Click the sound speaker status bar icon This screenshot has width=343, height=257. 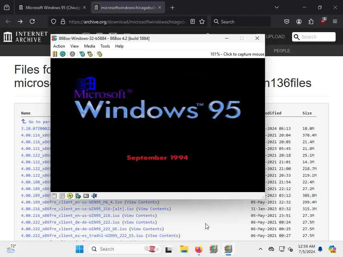[94, 196]
